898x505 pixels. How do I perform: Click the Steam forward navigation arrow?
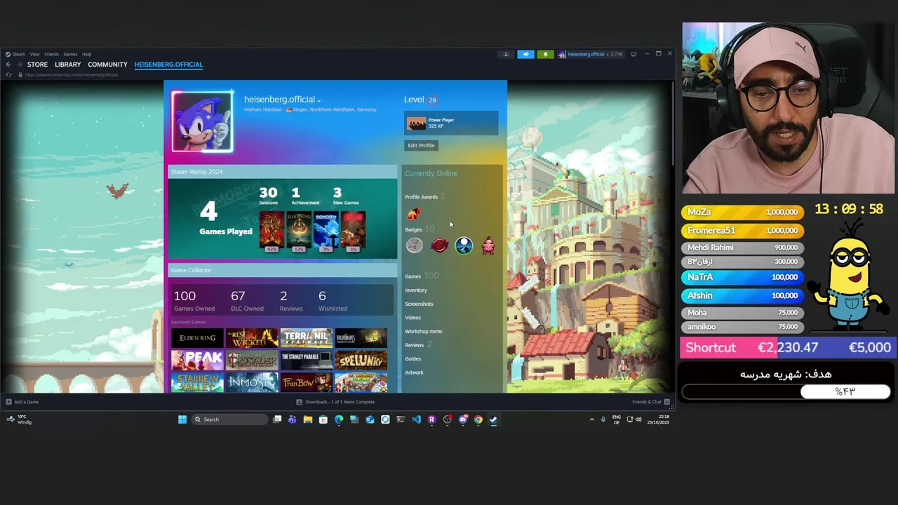click(18, 65)
